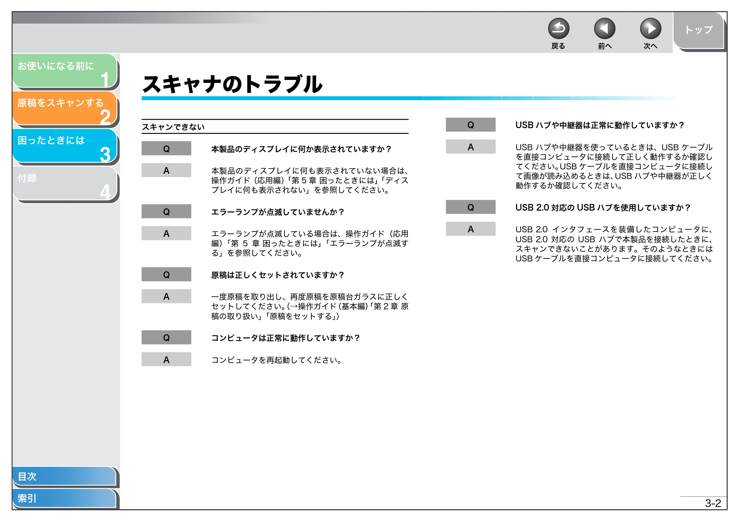The width and height of the screenshot is (737, 521).
Task: Click the スキャンできない section heading
Action: (173, 127)
